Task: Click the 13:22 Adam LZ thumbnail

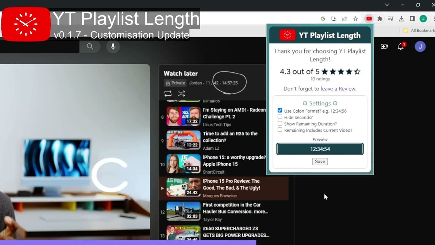Action: coord(184,140)
